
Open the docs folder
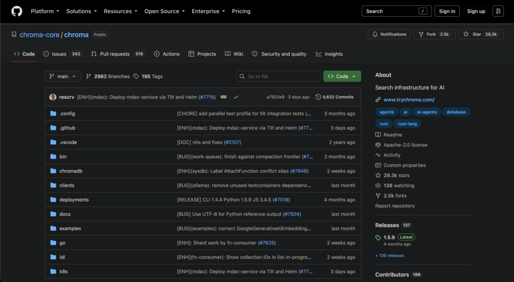click(x=65, y=214)
